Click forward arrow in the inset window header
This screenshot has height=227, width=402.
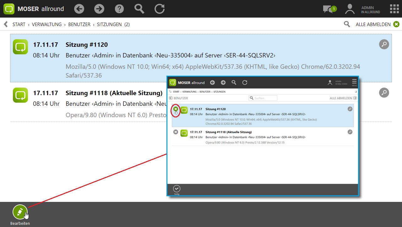coord(223,83)
